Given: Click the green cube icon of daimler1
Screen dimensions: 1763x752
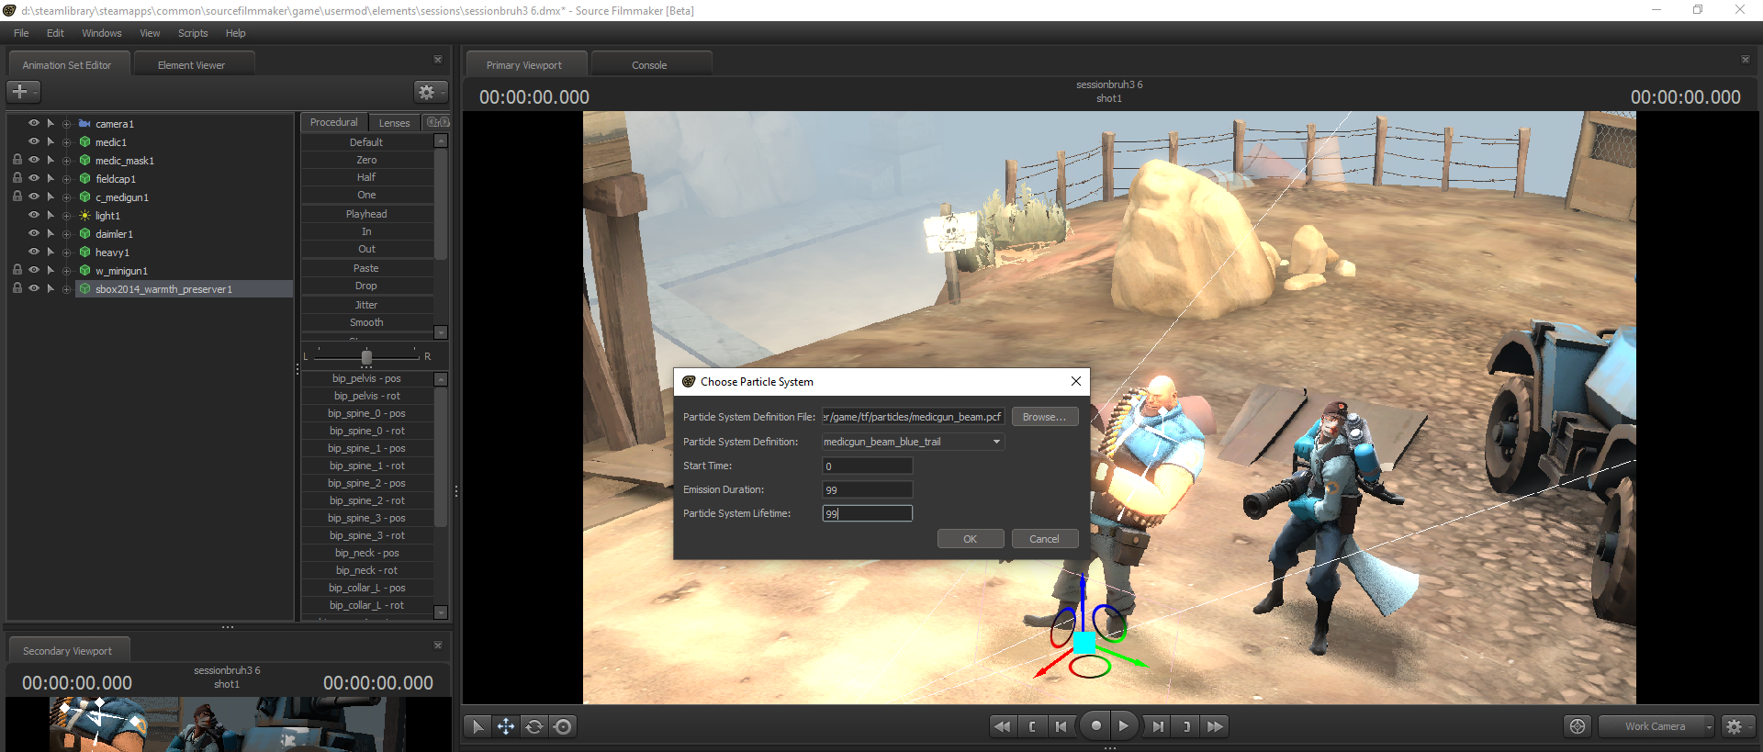Looking at the screenshot, I should 84,234.
